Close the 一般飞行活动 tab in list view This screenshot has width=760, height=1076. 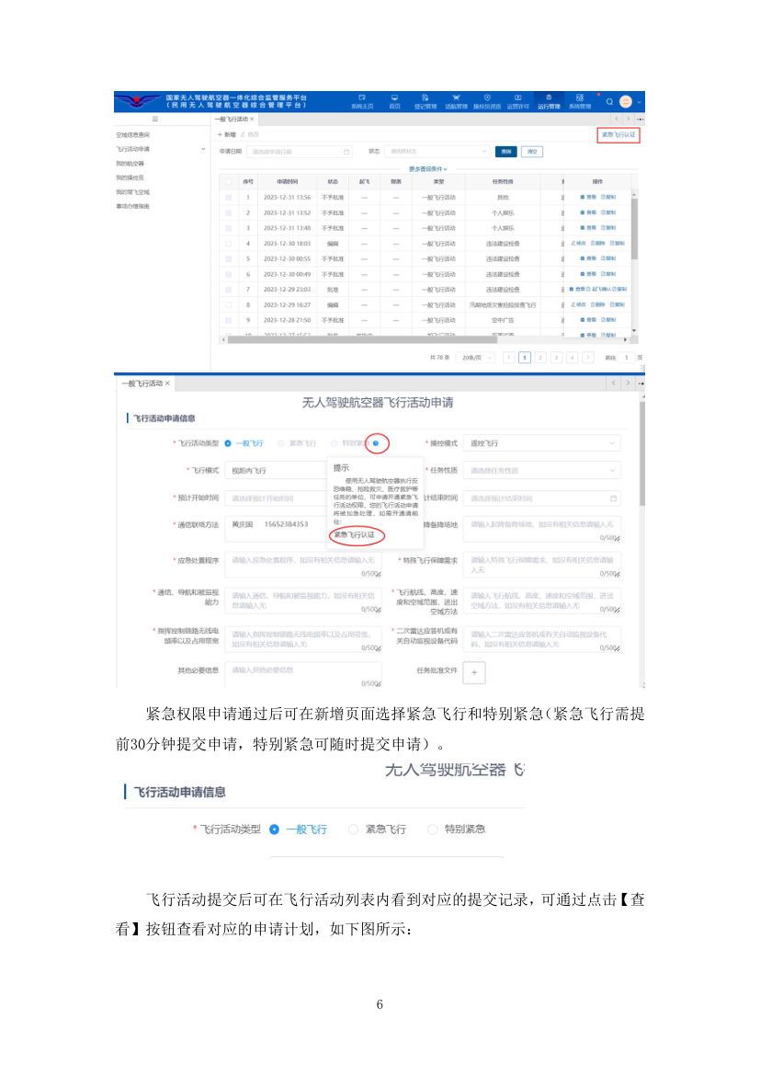(252, 120)
